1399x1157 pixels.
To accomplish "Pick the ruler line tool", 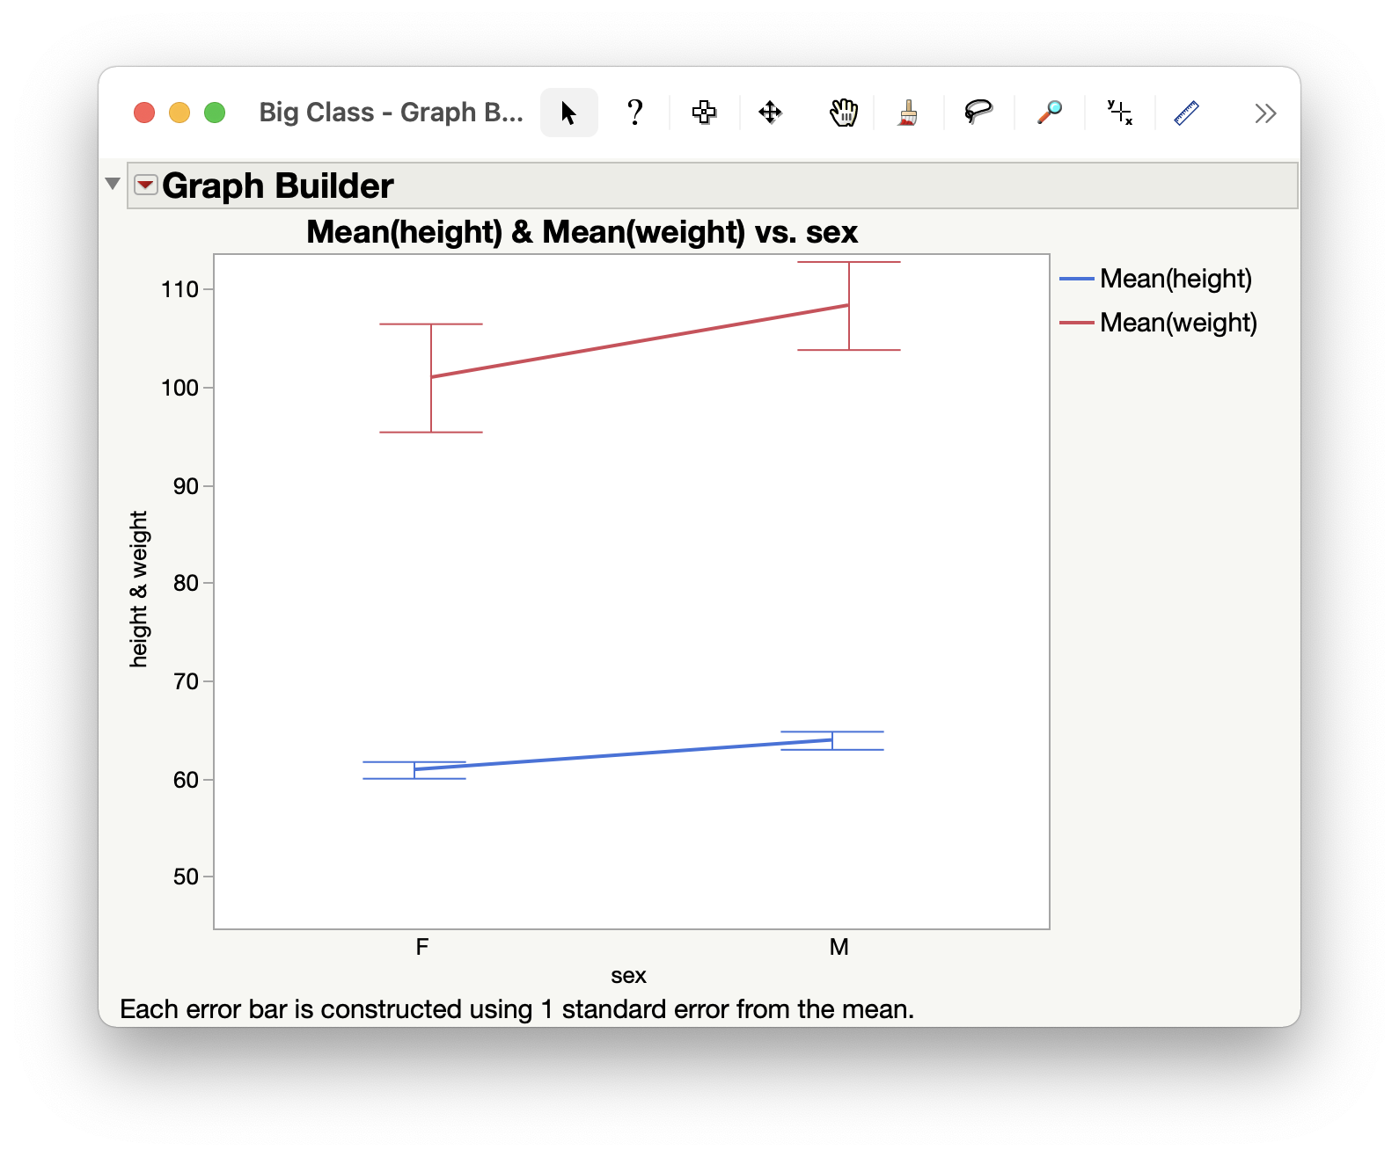I will click(1186, 113).
